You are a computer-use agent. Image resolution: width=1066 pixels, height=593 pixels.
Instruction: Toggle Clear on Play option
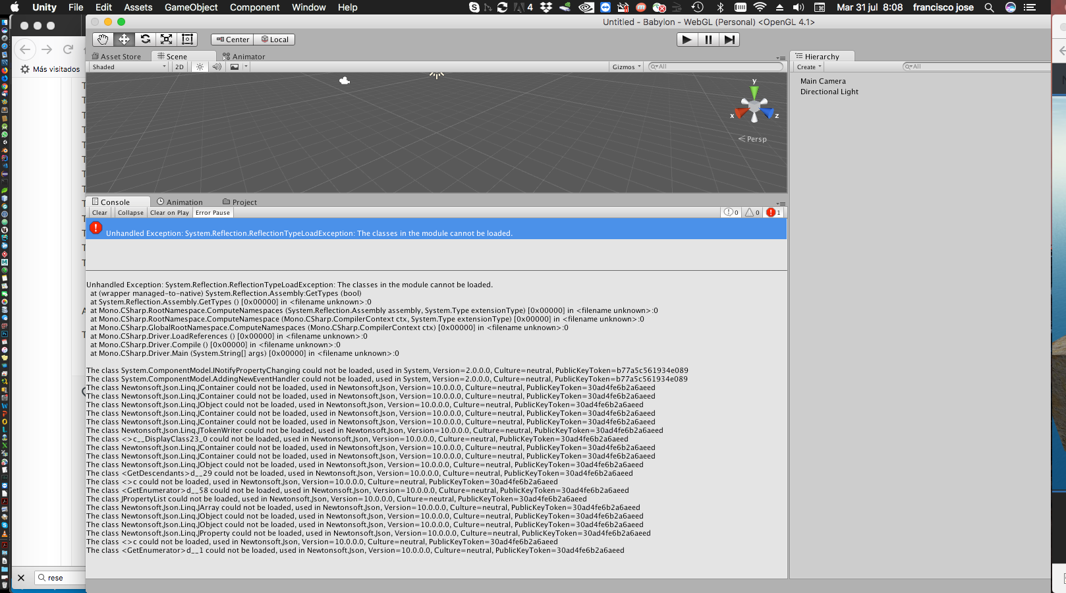click(x=169, y=213)
